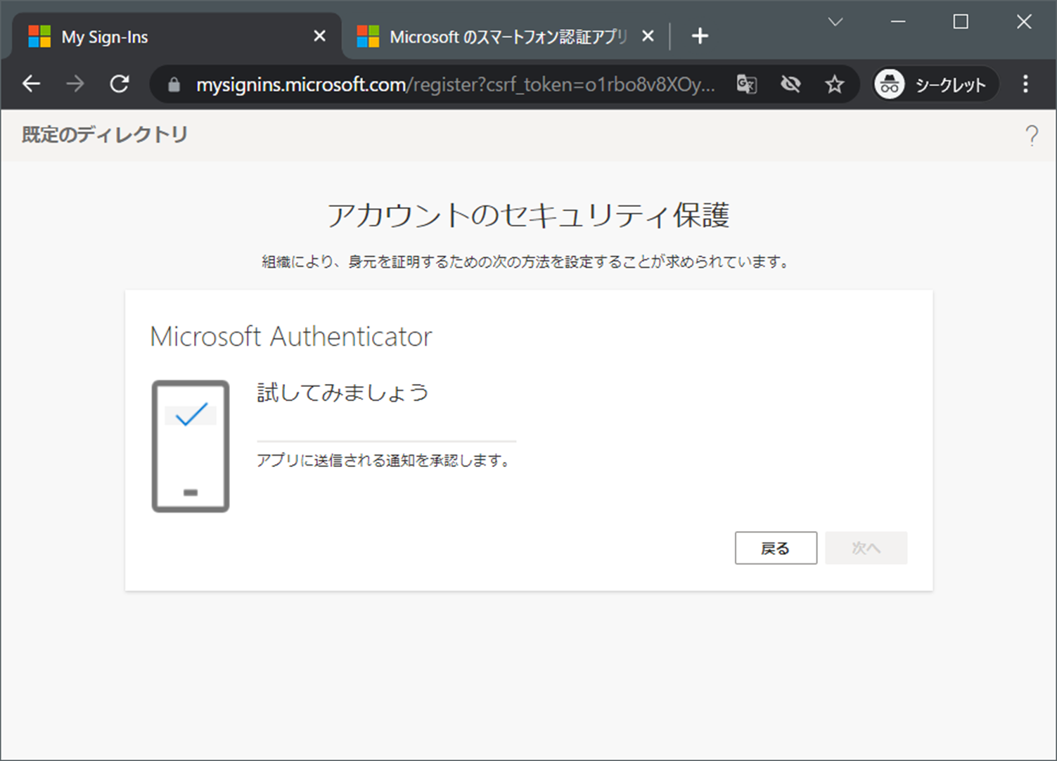Screen dimensions: 1057x761
Task: Click the アプリに送信される通知を承認します text
Action: (384, 461)
